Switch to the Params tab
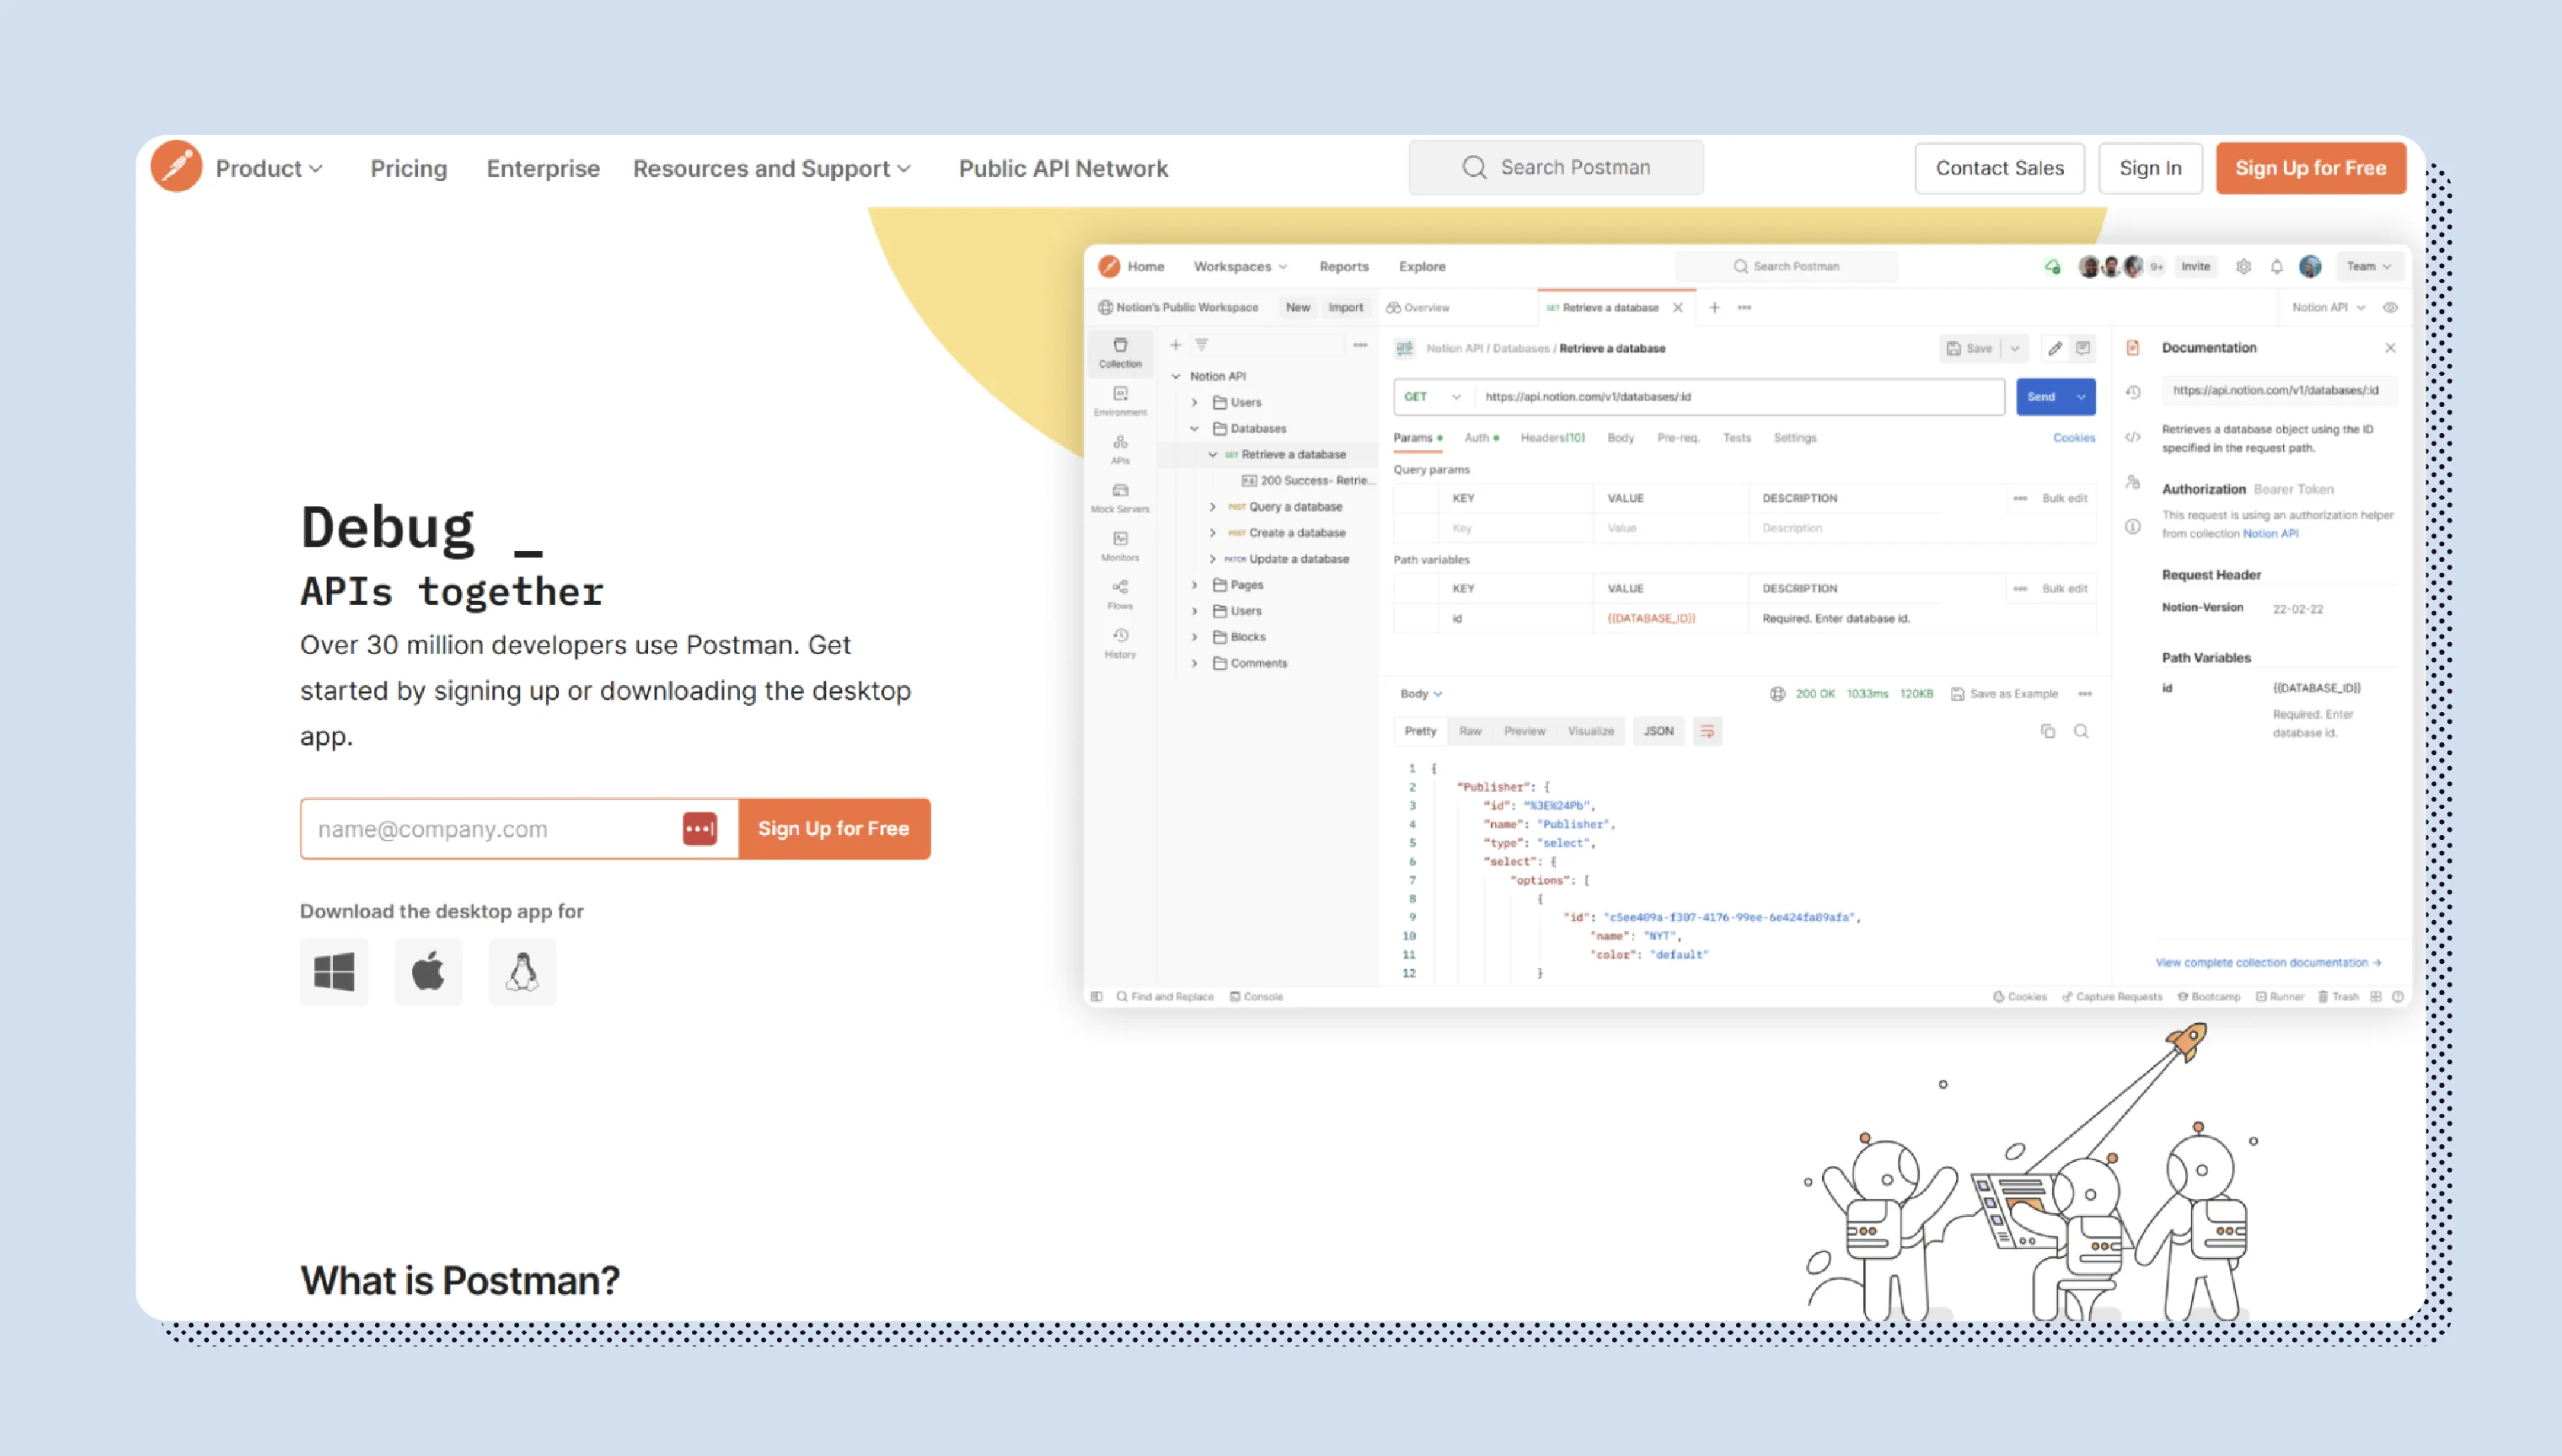The width and height of the screenshot is (2562, 1456). point(1417,438)
